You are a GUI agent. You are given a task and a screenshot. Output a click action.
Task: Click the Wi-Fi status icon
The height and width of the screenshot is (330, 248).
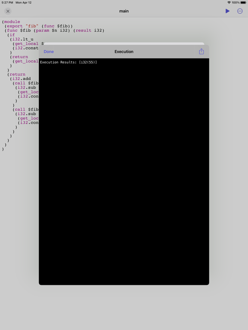click(229, 3)
